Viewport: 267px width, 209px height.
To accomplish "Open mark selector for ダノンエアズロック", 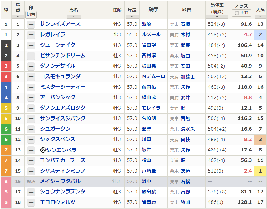I will coord(31,108).
